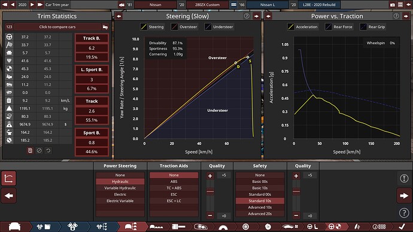Go back with the bottom-left arrow button
The height and width of the screenshot is (232, 413).
tap(9, 196)
